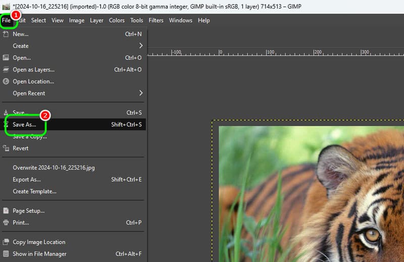404x262 pixels.
Task: Select Export As menu entry
Action: [26, 179]
